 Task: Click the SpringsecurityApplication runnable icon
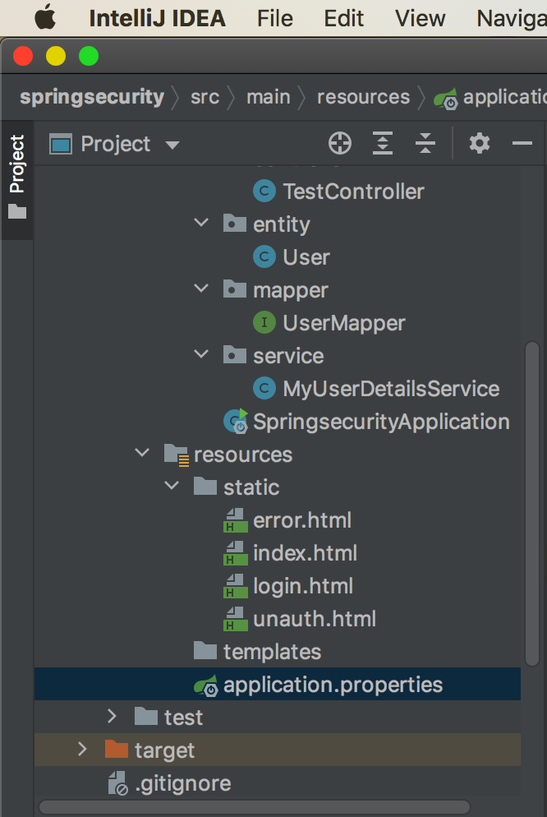235,421
